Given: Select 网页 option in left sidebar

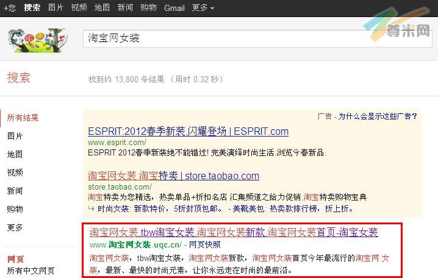Looking at the screenshot, I should pyautogui.click(x=15, y=259).
